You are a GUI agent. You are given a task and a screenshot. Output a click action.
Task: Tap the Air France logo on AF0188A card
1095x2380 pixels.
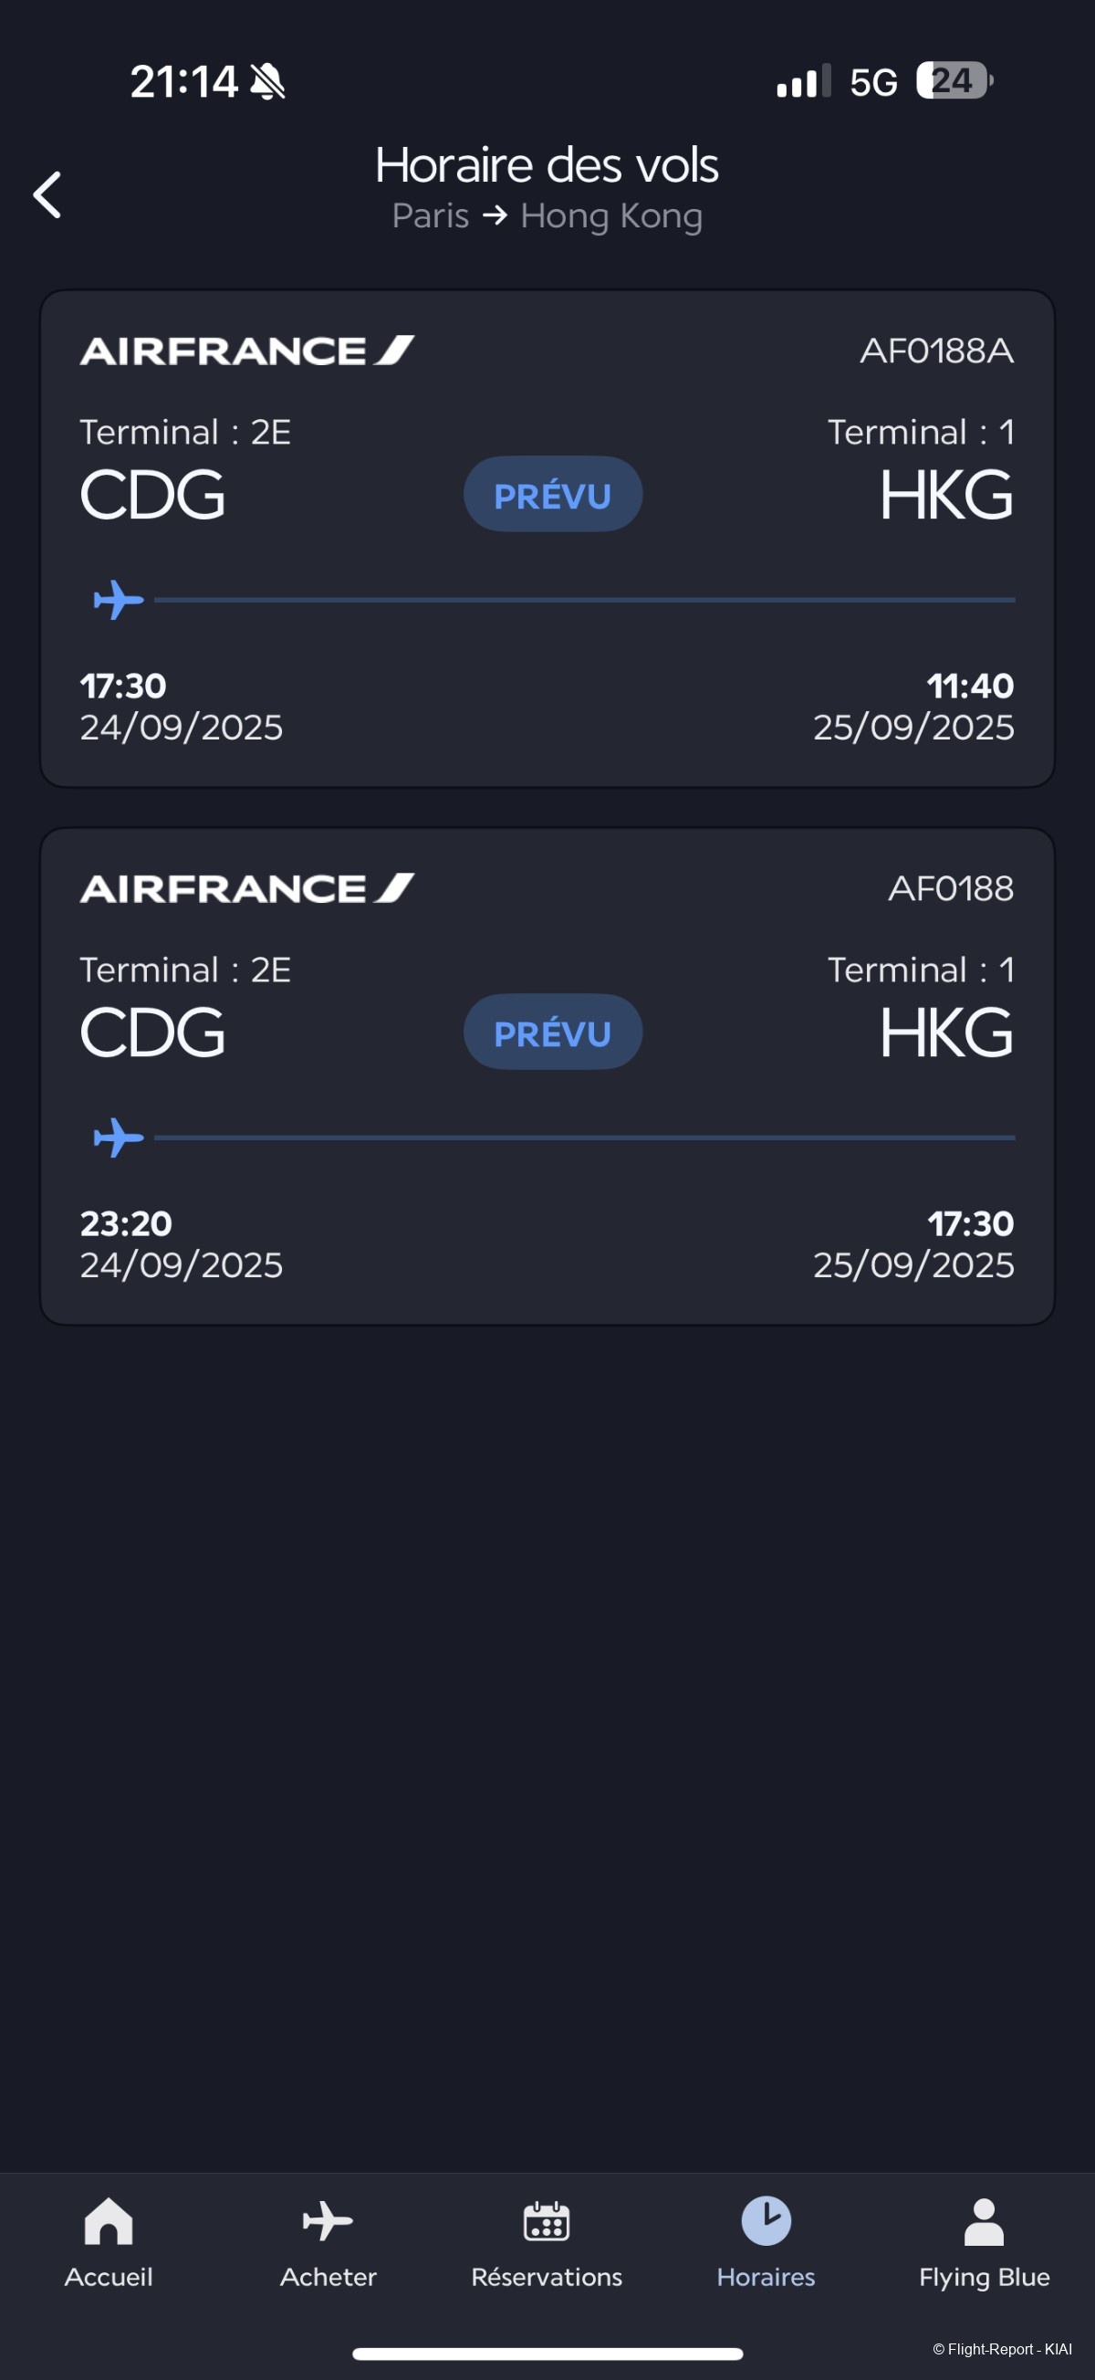[246, 351]
